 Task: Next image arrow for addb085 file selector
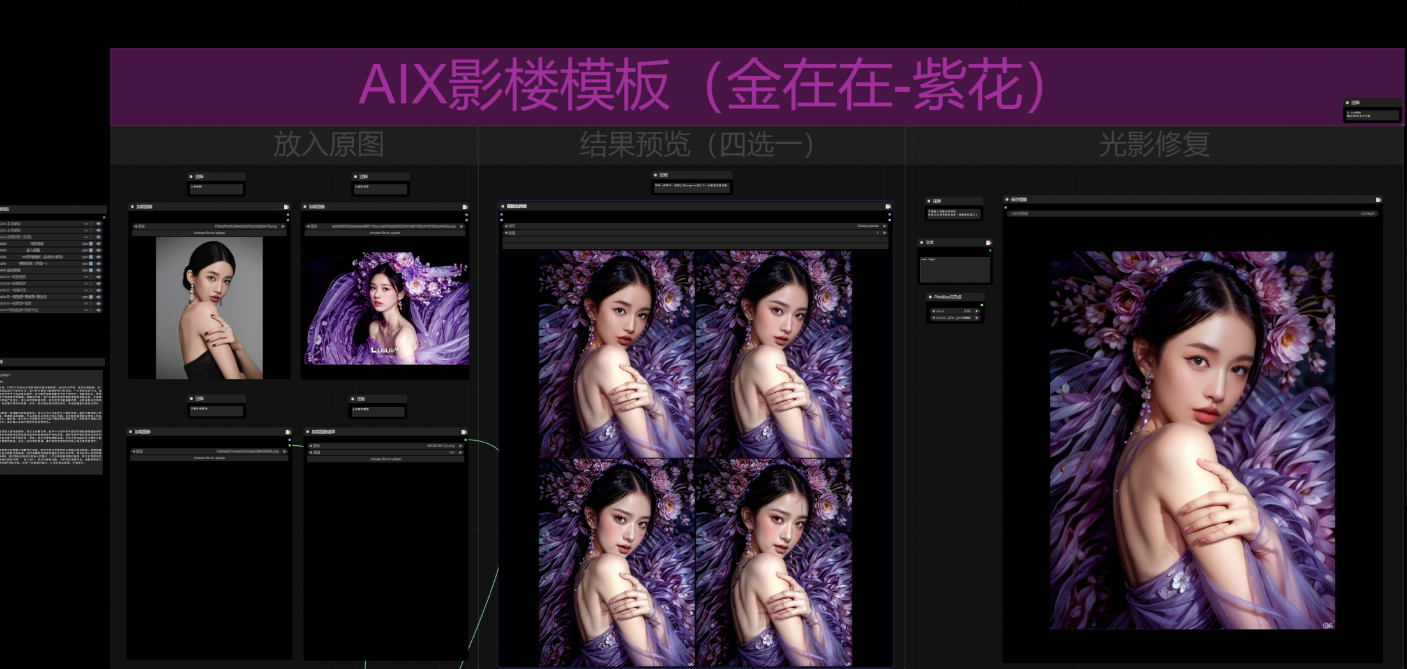tap(462, 226)
